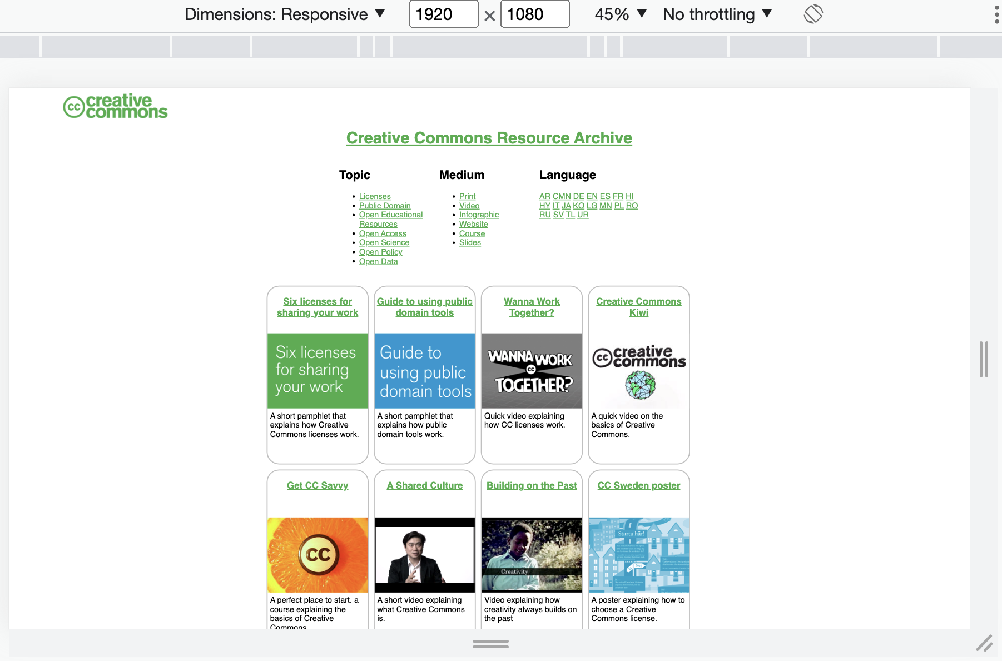Open the Dimensions Responsive dropdown
This screenshot has width=1002, height=661.
(285, 14)
